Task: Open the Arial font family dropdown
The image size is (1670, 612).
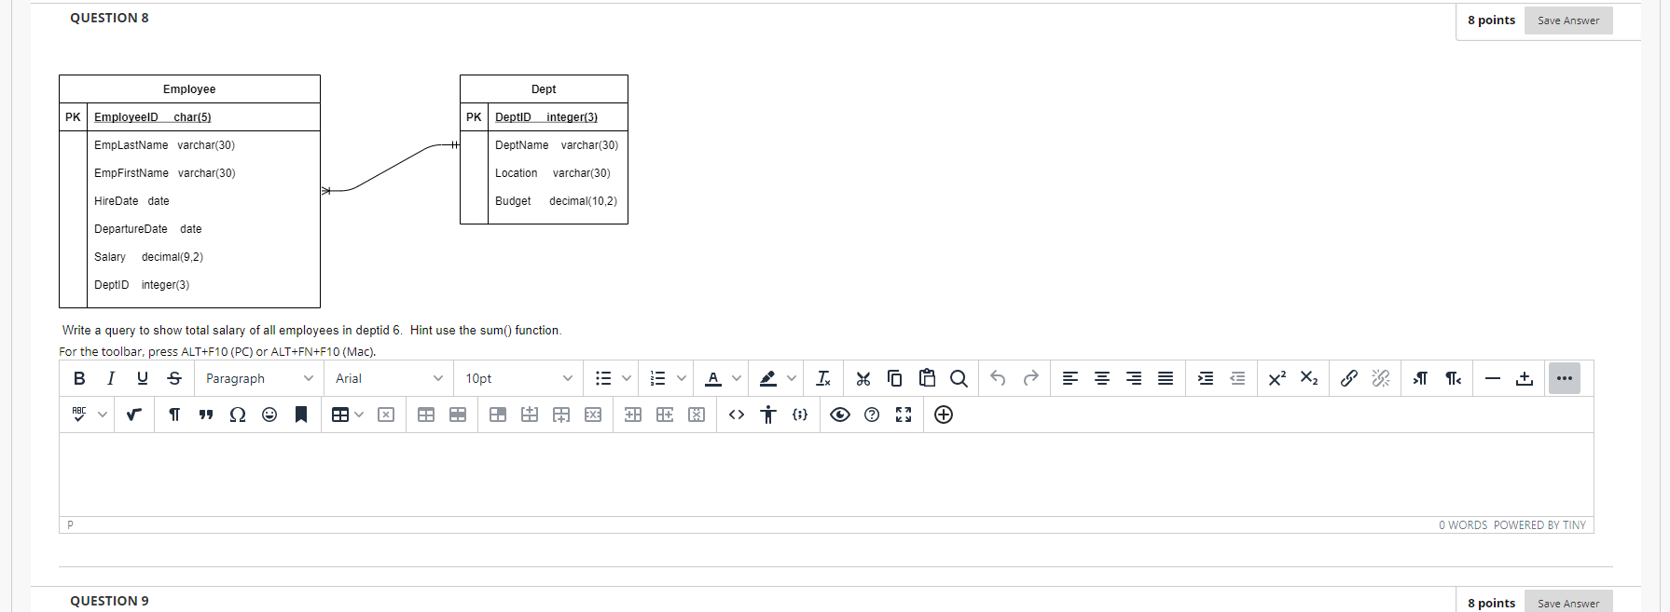Action: point(389,378)
